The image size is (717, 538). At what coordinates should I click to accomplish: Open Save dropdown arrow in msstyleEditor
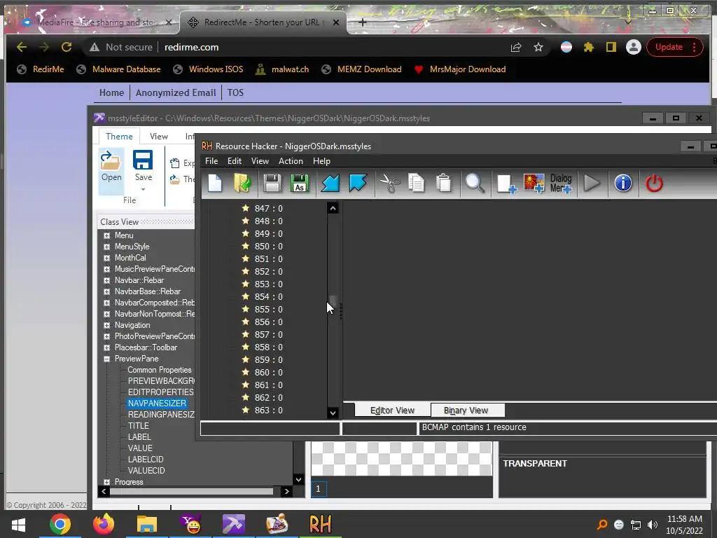click(x=143, y=189)
